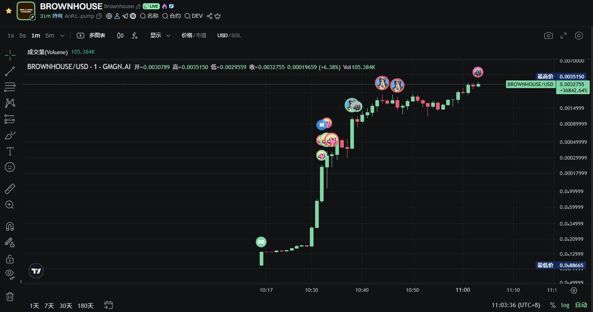Change the candlestick chart type

pos(121,36)
